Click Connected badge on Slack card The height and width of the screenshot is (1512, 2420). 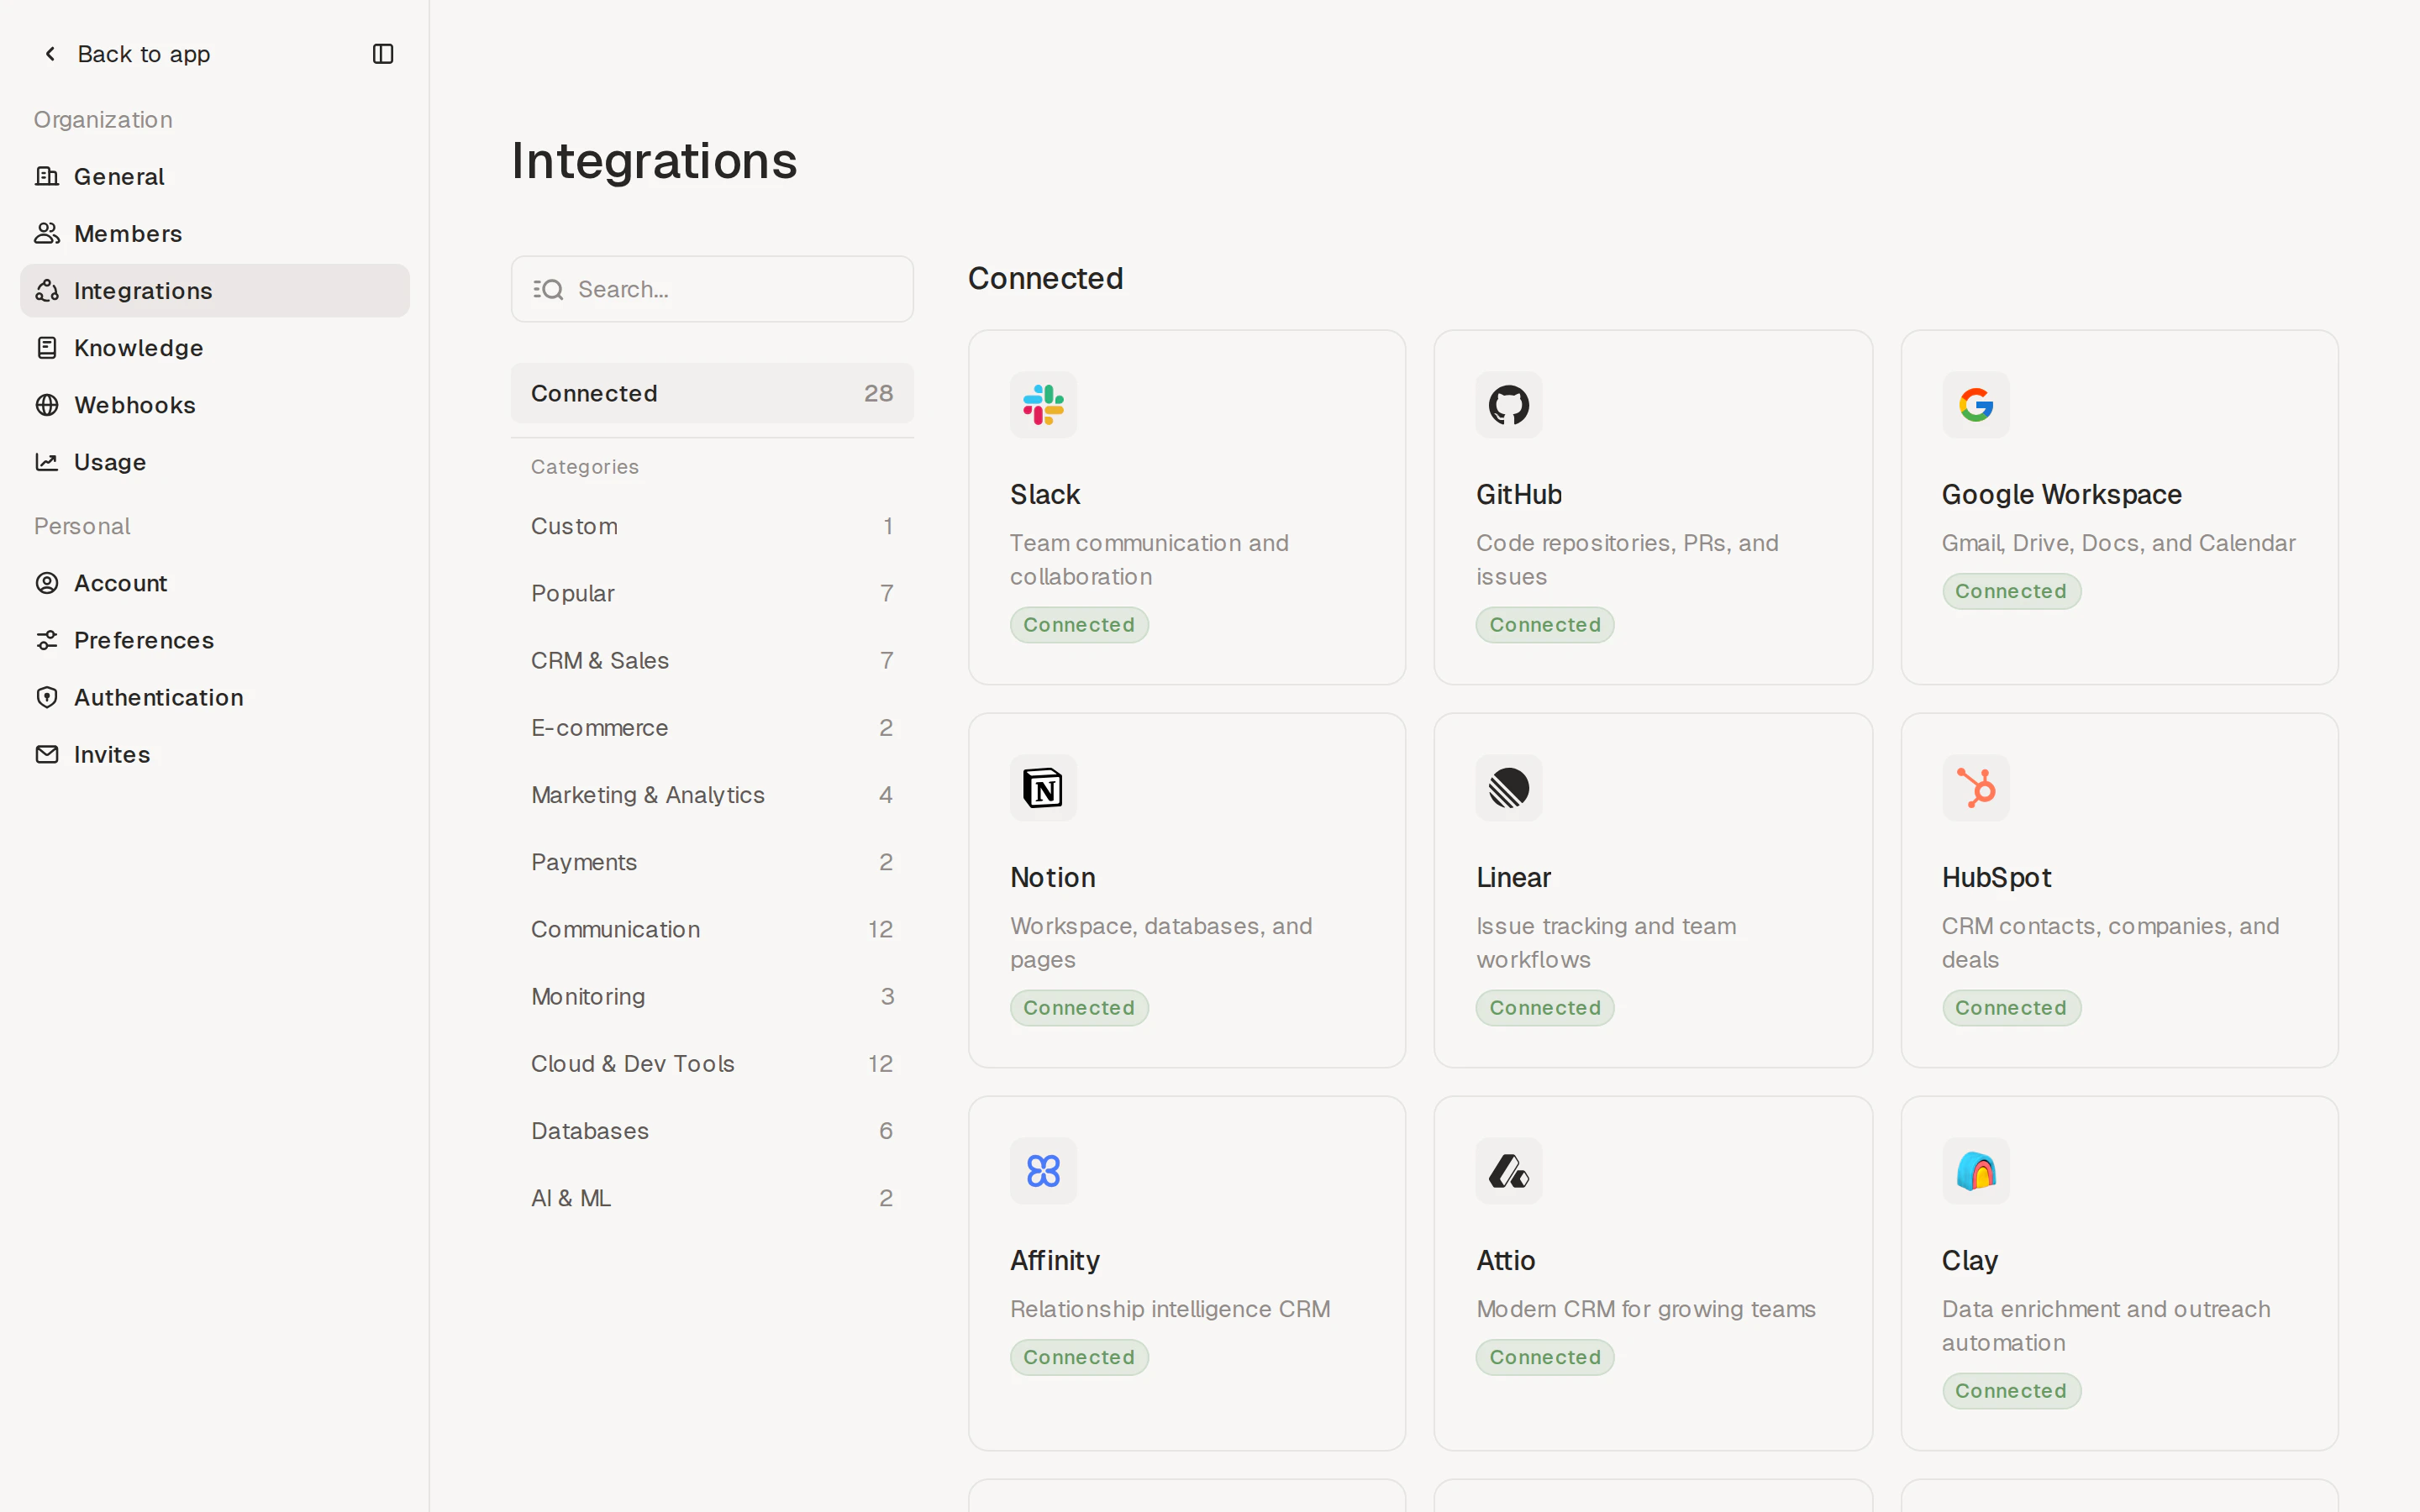click(x=1079, y=624)
